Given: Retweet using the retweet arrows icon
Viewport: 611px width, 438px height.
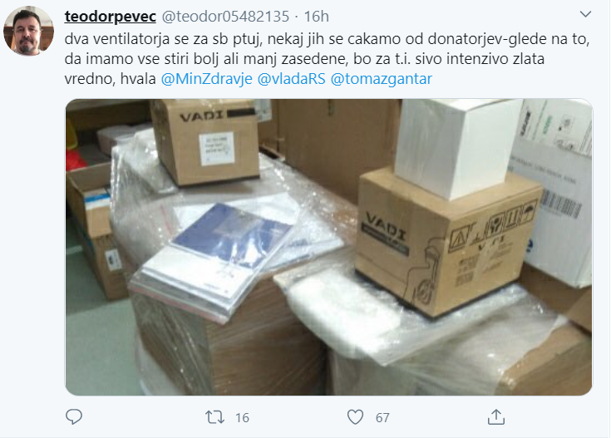Looking at the screenshot, I should pyautogui.click(x=215, y=417).
